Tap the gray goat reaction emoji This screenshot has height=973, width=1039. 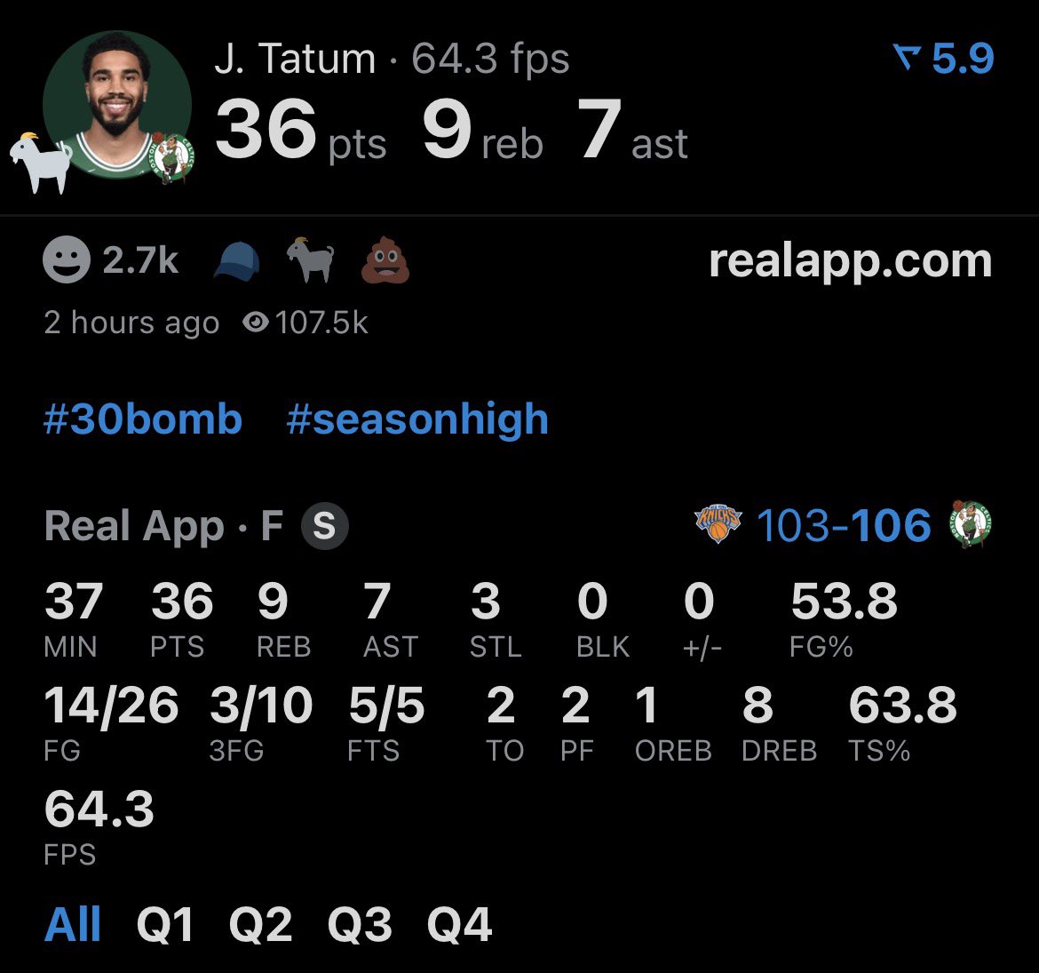(x=310, y=259)
